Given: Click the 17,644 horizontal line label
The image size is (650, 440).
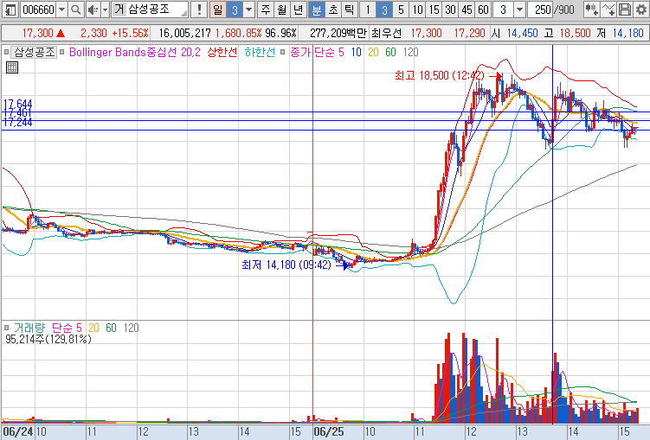Looking at the screenshot, I should (x=18, y=104).
